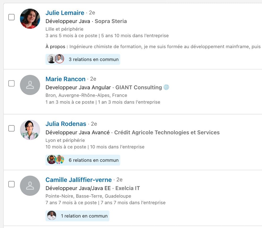Select the checkbox for Julie Lemaire
Screen dimensions: 262x228
click(12, 17)
